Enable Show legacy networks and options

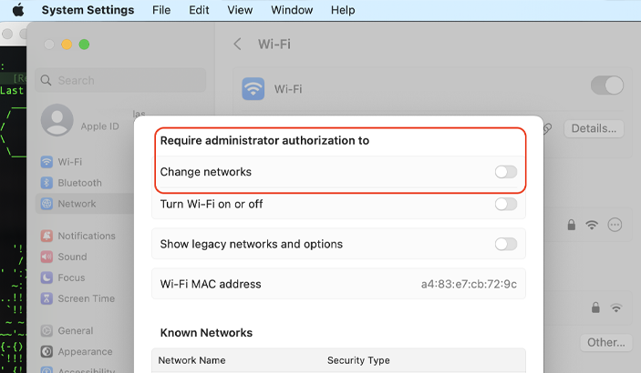pos(506,244)
